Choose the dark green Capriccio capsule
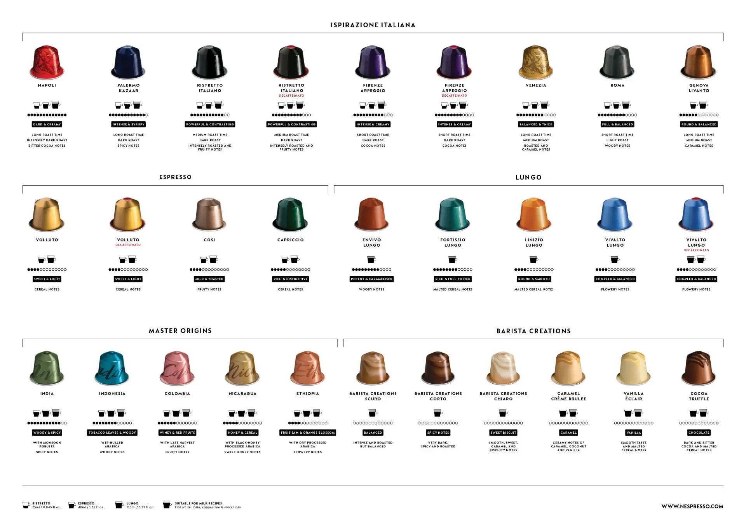Screen dimensions: 746x527 [290, 214]
